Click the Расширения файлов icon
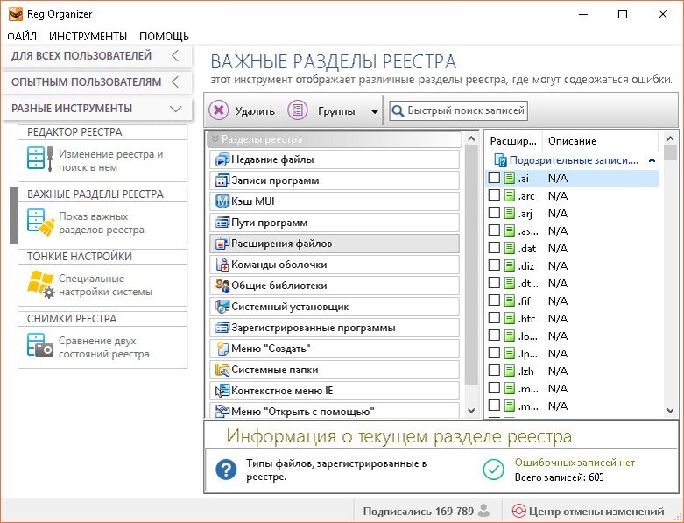Screen dimensions: 684x523 point(222,244)
